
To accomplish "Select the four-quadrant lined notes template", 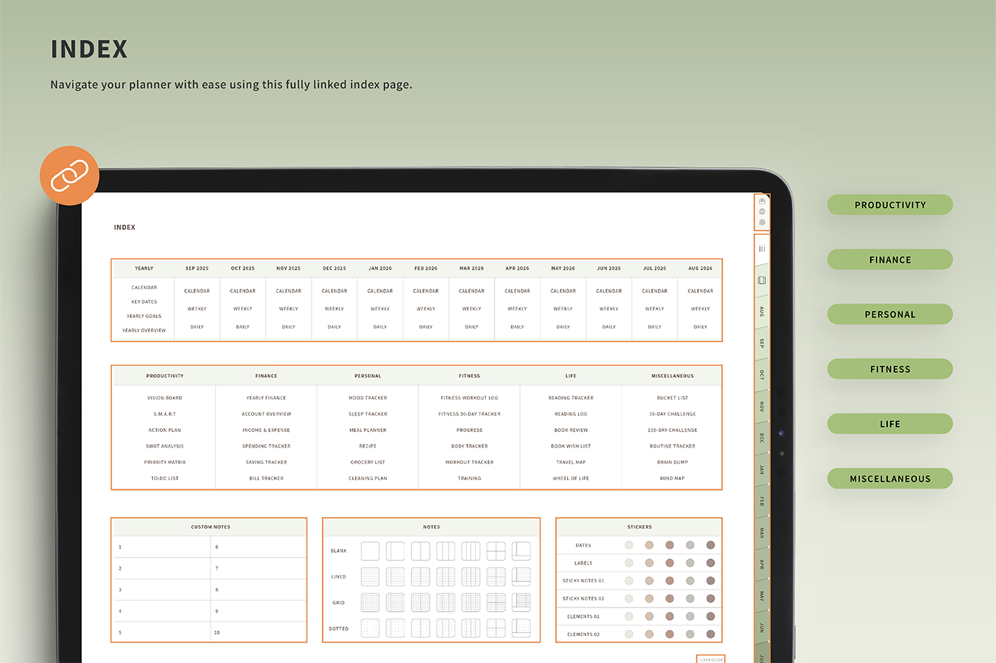I will point(496,577).
